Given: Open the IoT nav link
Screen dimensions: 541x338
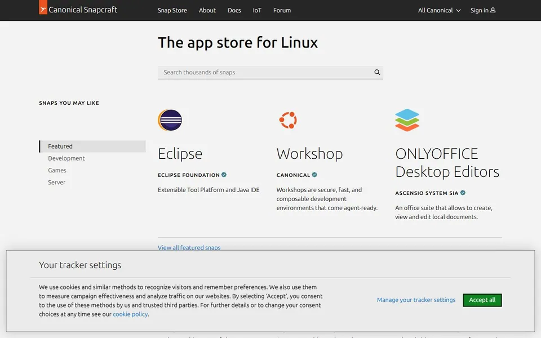Looking at the screenshot, I should [257, 10].
